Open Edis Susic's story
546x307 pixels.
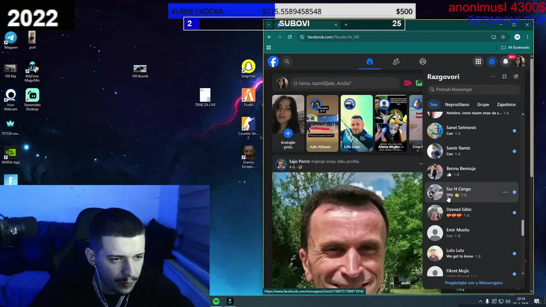tap(357, 123)
